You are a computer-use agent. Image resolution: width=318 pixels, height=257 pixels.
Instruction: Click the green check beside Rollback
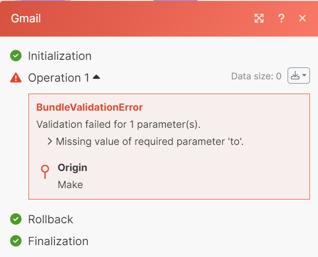coord(16,219)
